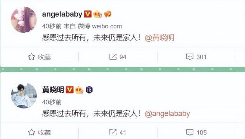Click the 黄晓明 username heading
Viewport: 245px width, 139px height.
[53, 90]
